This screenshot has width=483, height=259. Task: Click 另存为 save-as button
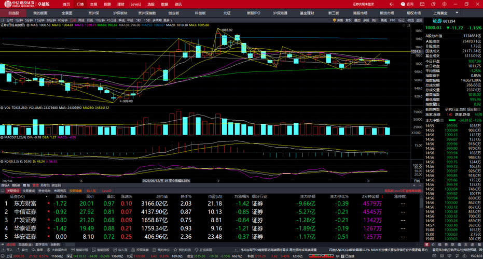[x=45, y=185]
